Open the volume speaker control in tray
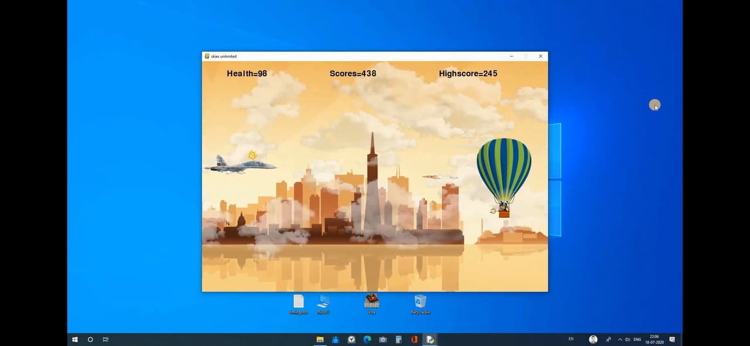 coord(628,340)
